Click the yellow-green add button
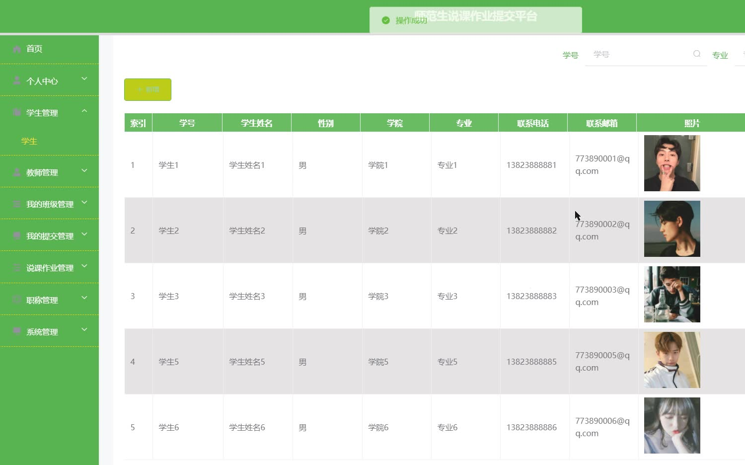 (x=148, y=89)
